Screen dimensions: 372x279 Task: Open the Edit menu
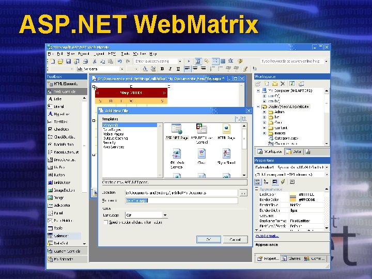click(60, 54)
